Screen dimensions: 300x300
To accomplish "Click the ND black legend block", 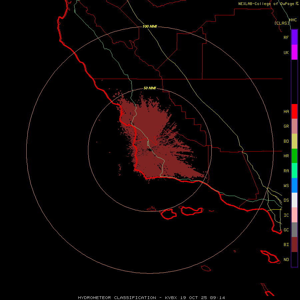I will coord(294,259).
